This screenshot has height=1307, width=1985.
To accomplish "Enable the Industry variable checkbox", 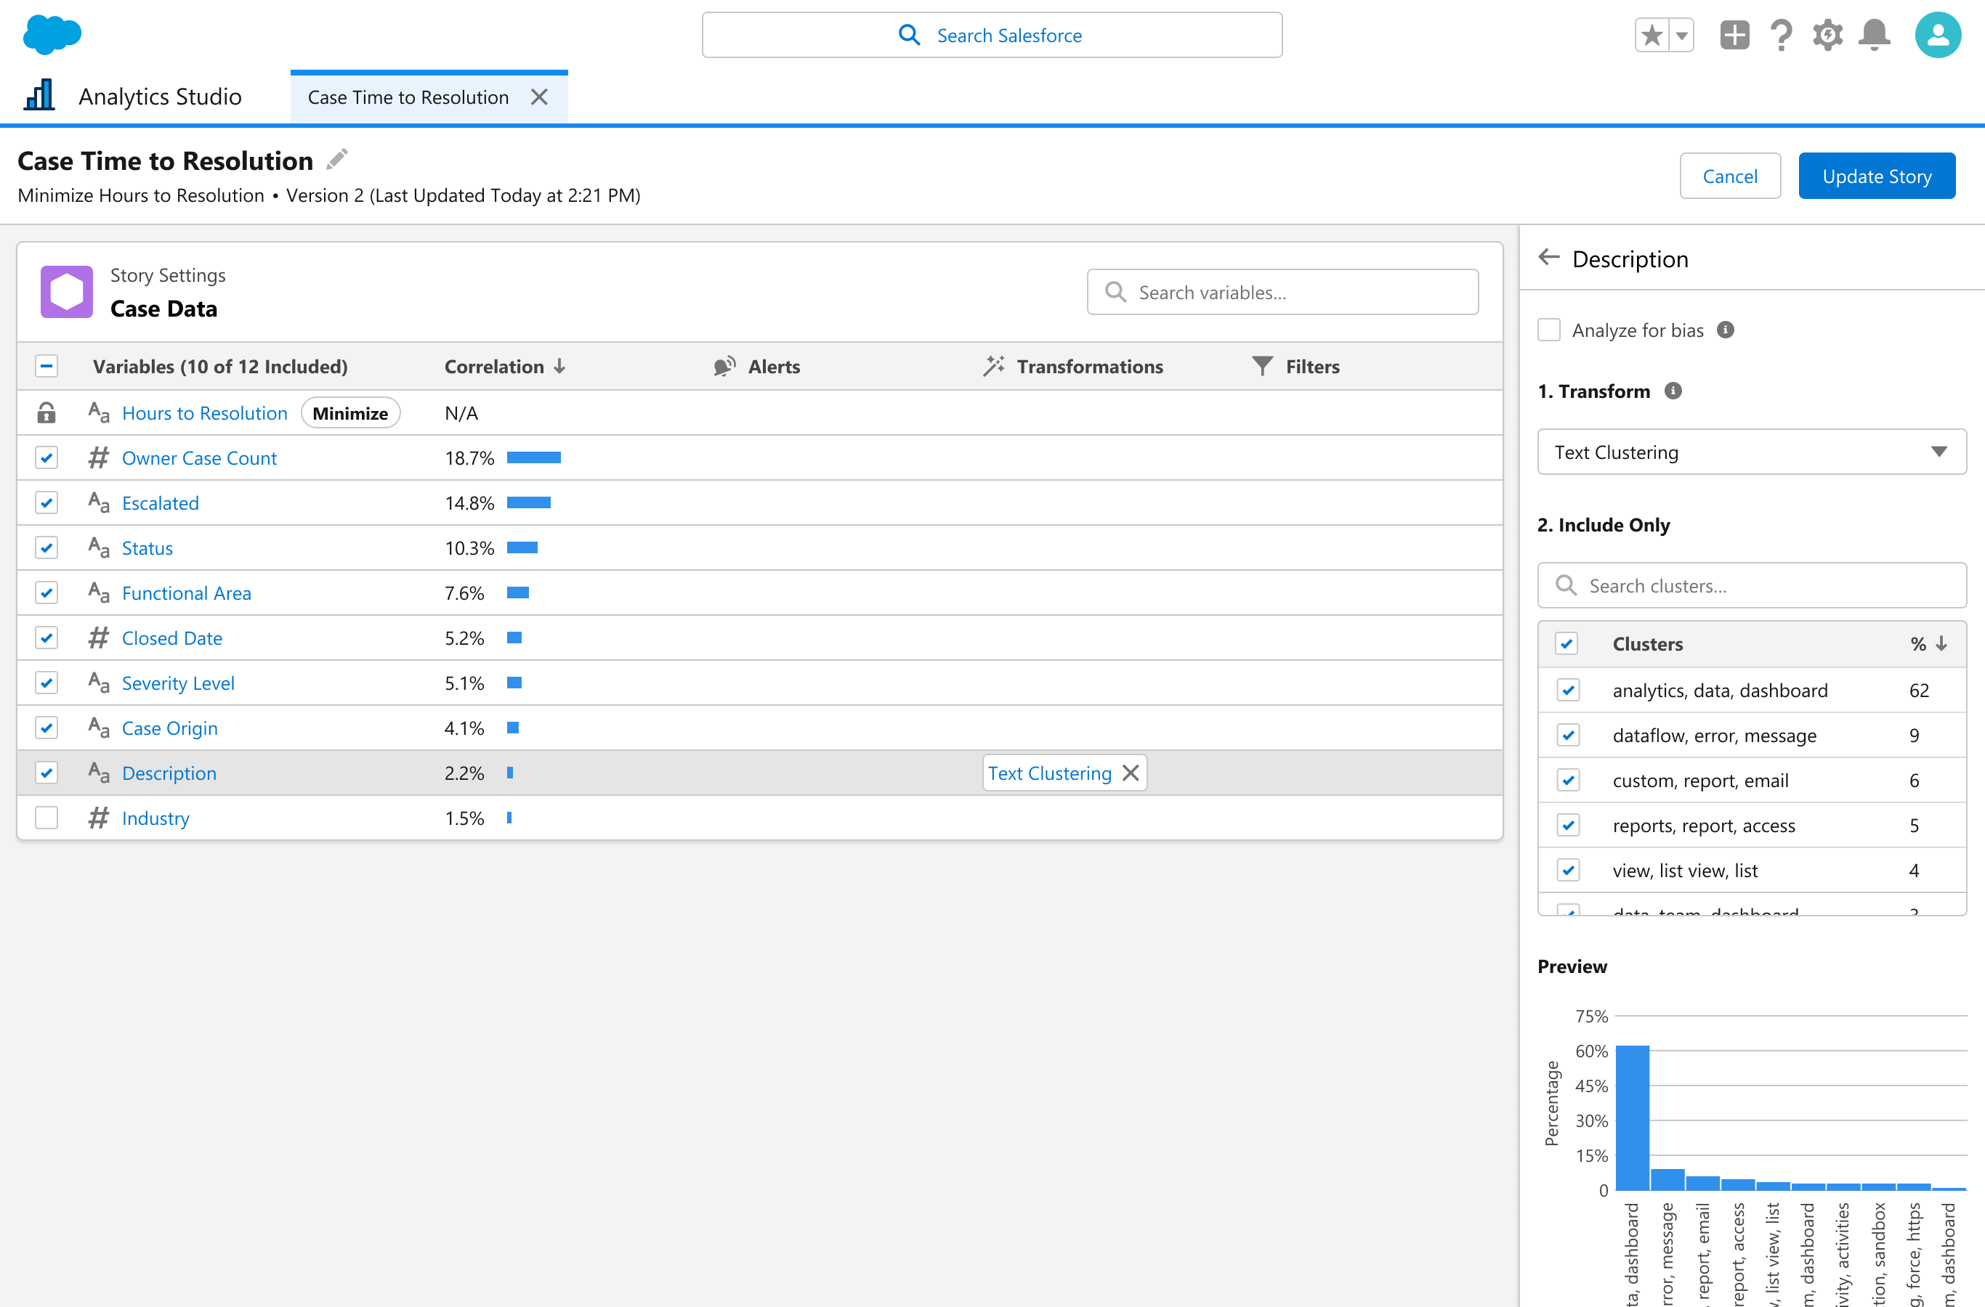I will click(x=47, y=818).
